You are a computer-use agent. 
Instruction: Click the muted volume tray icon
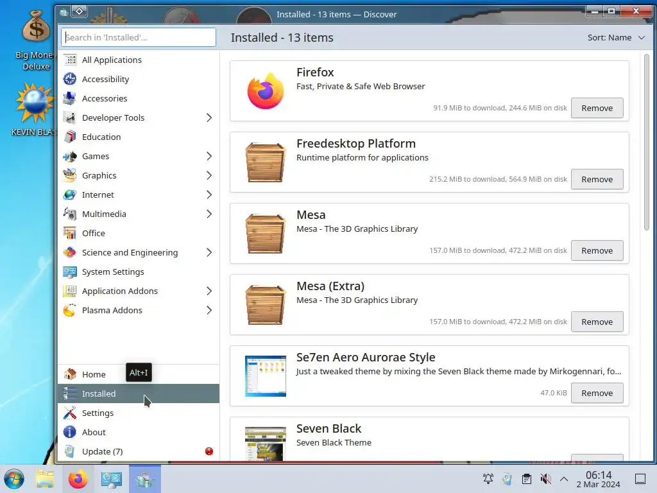545,479
